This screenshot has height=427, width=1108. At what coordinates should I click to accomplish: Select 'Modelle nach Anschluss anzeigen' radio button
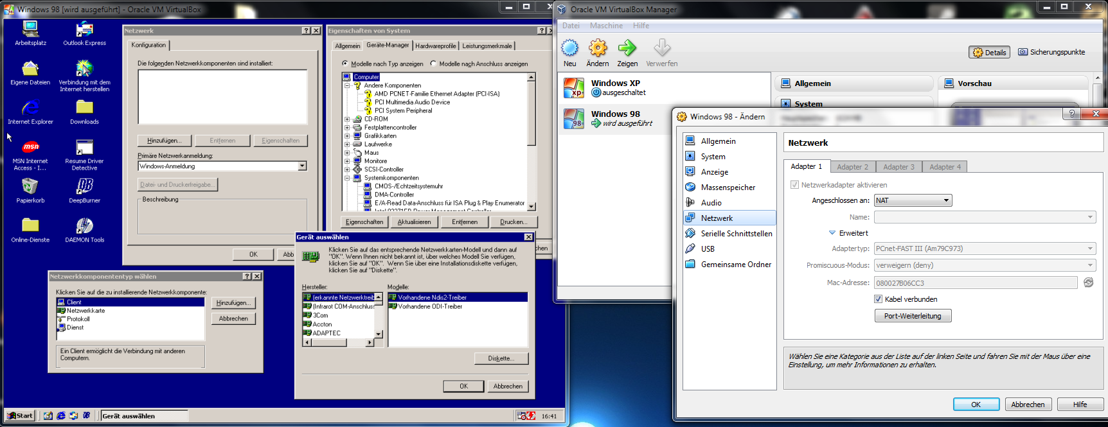(x=434, y=64)
